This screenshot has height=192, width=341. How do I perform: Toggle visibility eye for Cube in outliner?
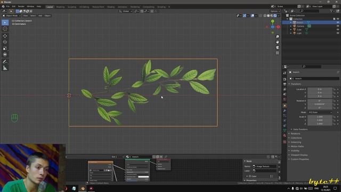[x=338, y=30]
